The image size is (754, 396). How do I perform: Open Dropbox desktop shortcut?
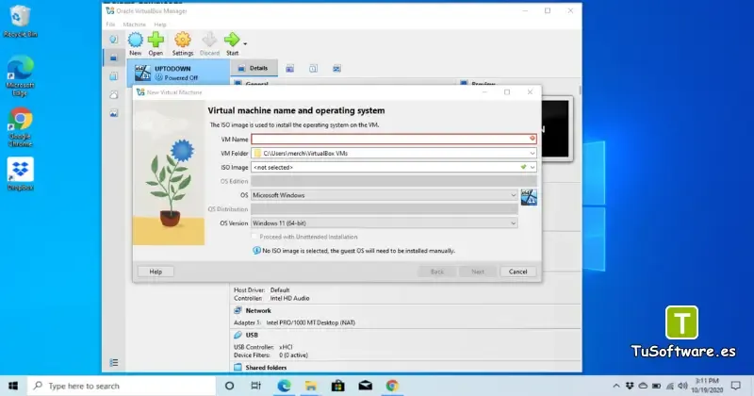point(20,173)
